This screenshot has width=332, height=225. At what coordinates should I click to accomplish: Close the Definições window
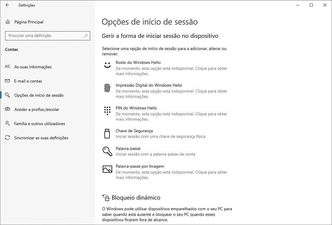point(325,5)
